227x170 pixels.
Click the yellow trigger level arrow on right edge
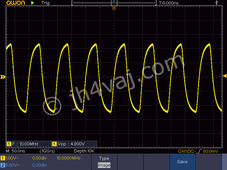225,76
